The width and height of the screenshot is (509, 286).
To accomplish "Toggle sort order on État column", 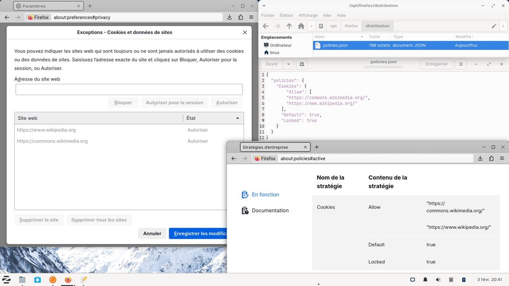I will click(213, 118).
